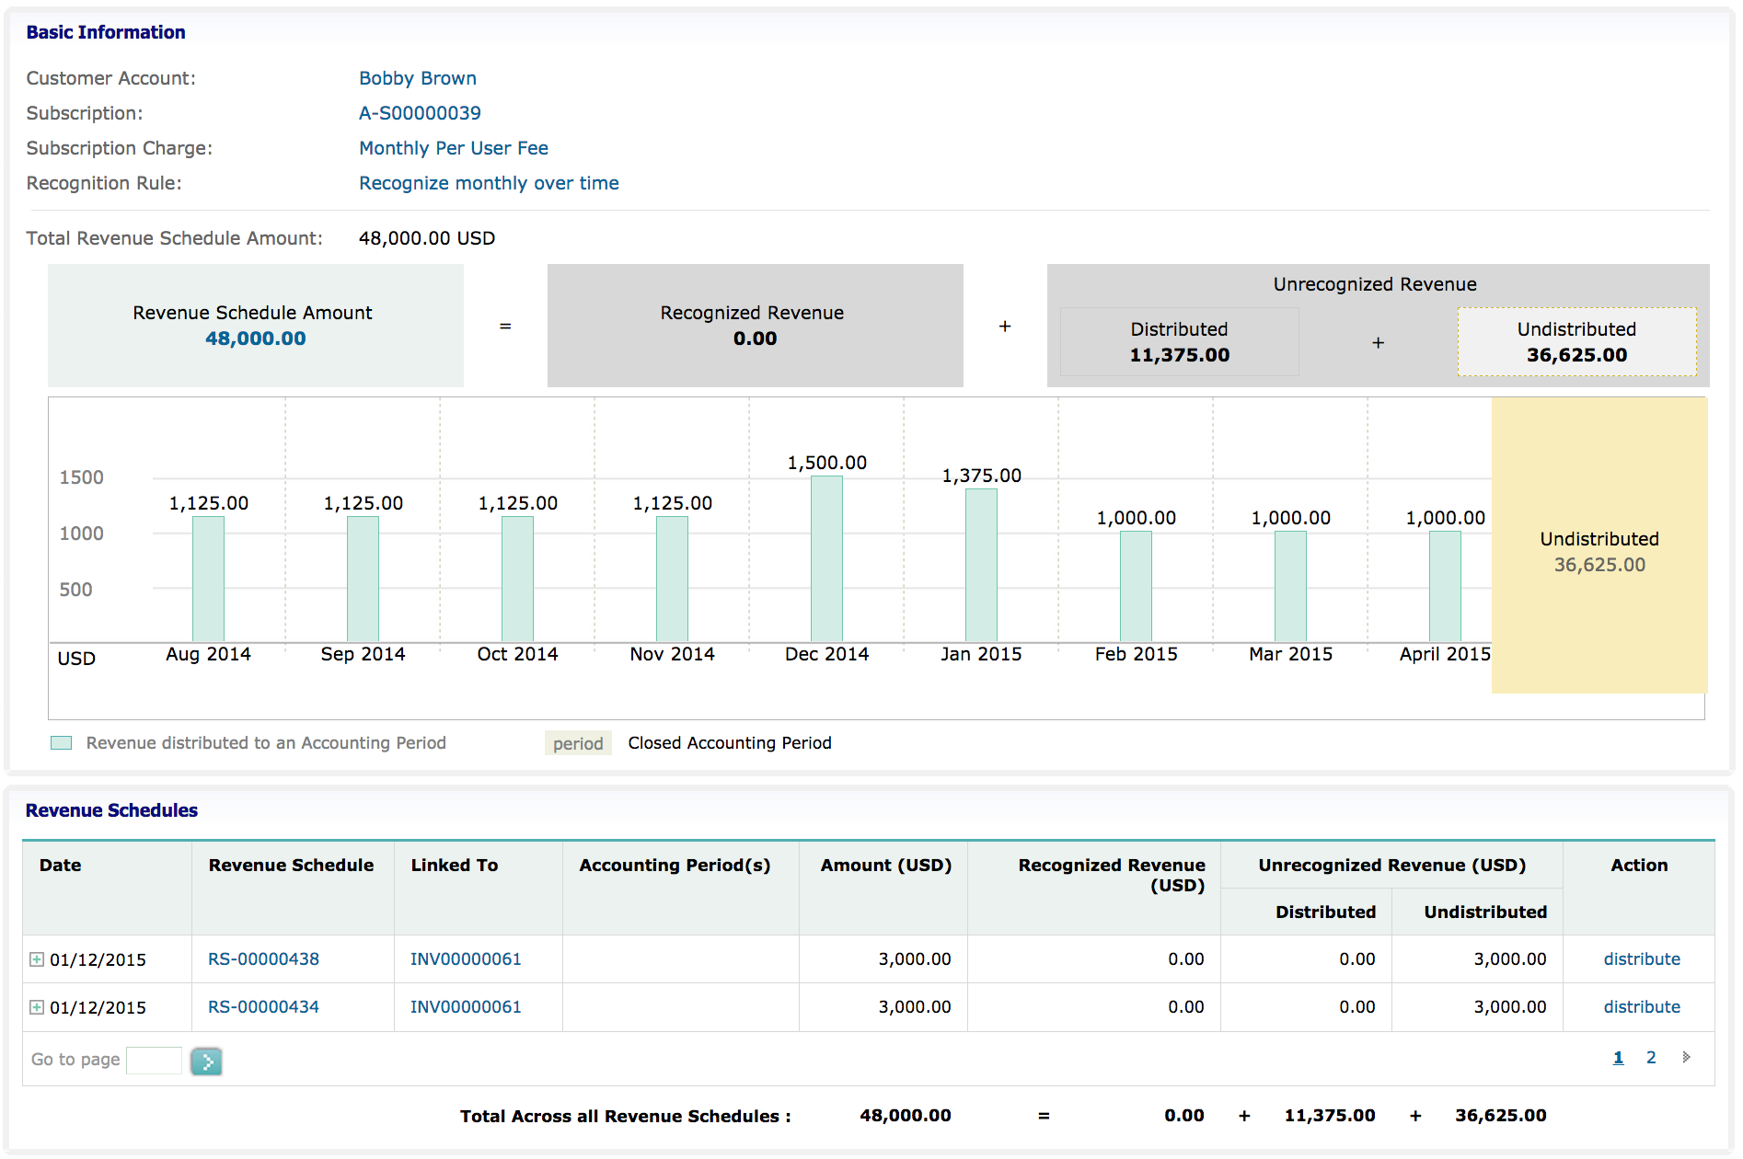Click the next page arrow in pagination
1743x1159 pixels.
point(1686,1058)
